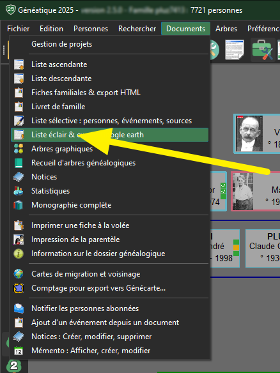Viewport: 280px width, 373px height.
Task: Open Cartes de migration et voisinage
Action: [x=86, y=274]
